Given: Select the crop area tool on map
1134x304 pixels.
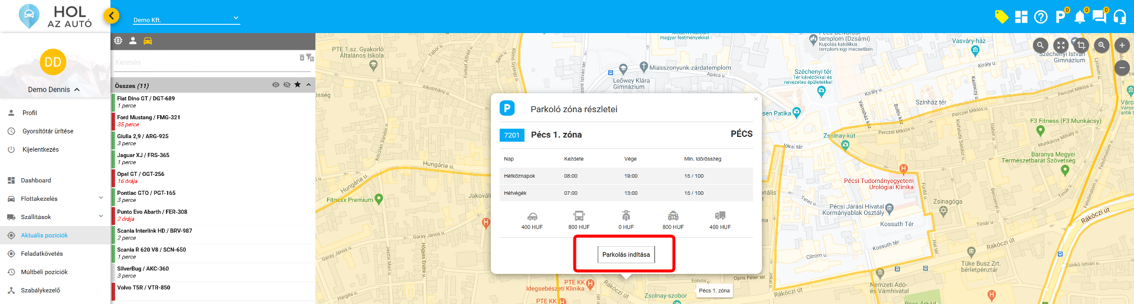Looking at the screenshot, I should (x=1081, y=45).
